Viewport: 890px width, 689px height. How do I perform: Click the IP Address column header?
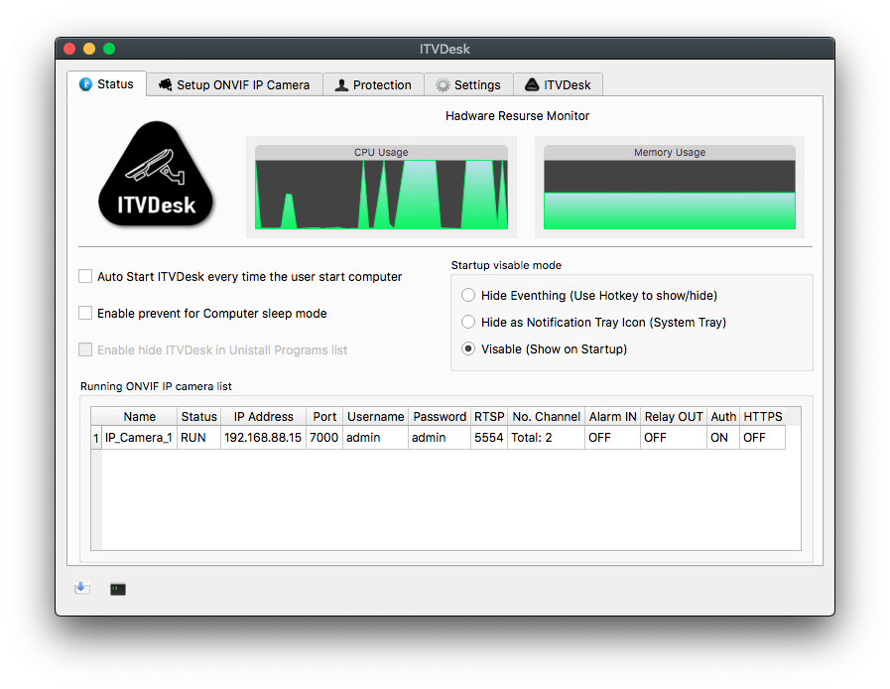[262, 416]
